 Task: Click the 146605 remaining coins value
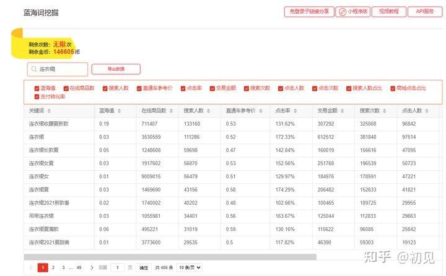[63, 52]
